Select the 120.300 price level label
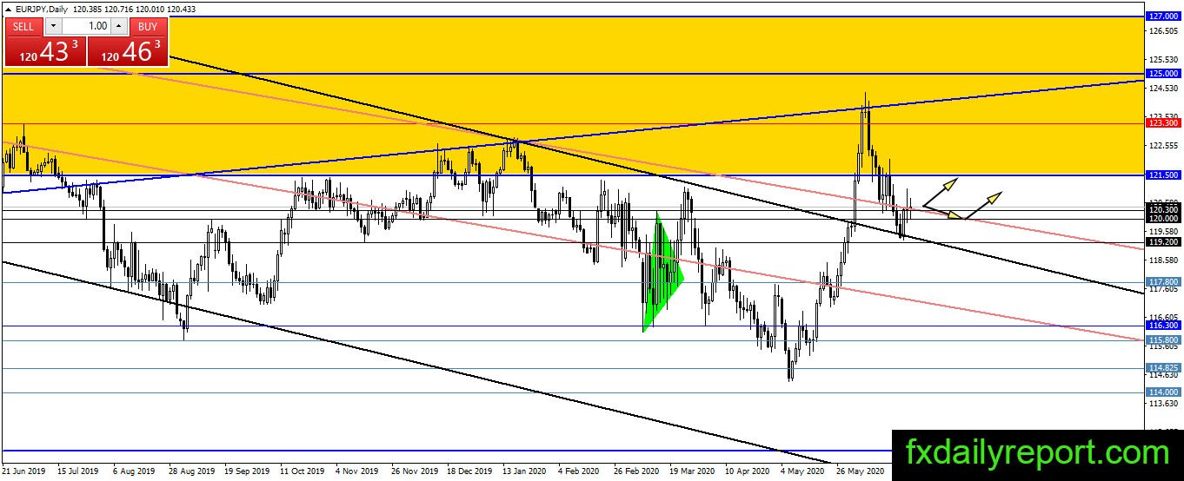Image resolution: width=1184 pixels, height=481 pixels. click(1163, 209)
